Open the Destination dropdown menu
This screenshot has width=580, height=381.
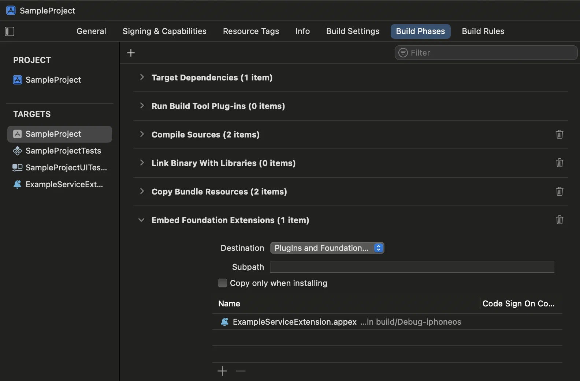tap(327, 248)
